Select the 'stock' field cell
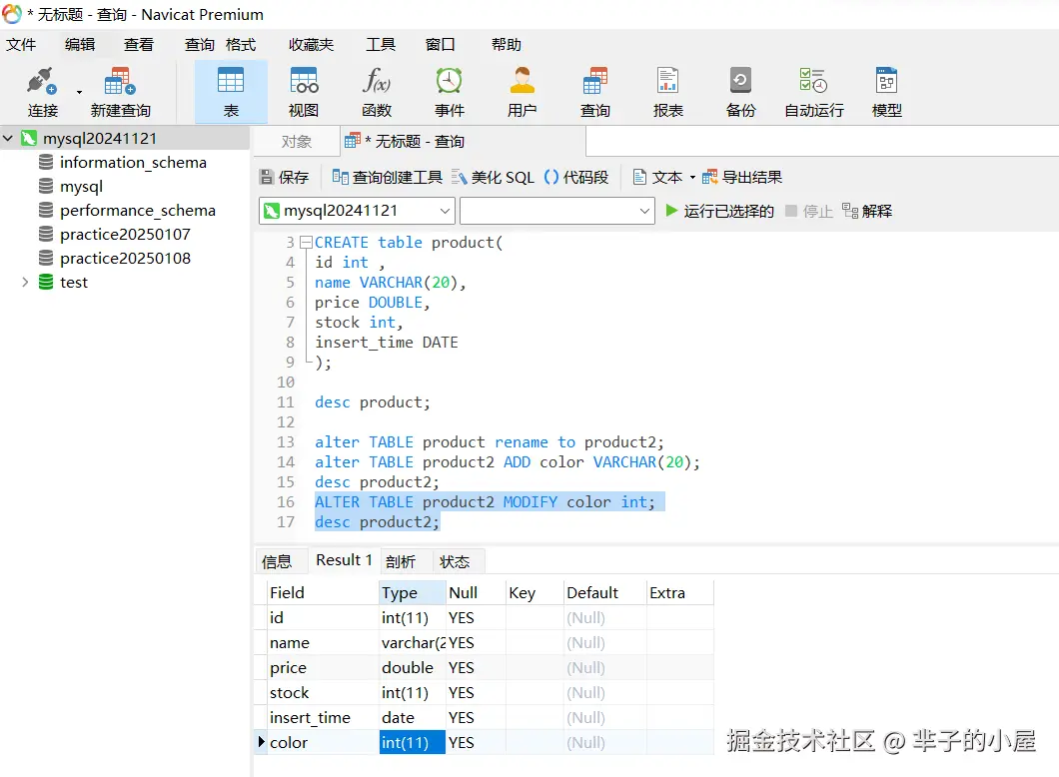This screenshot has height=777, width=1059. coord(322,693)
